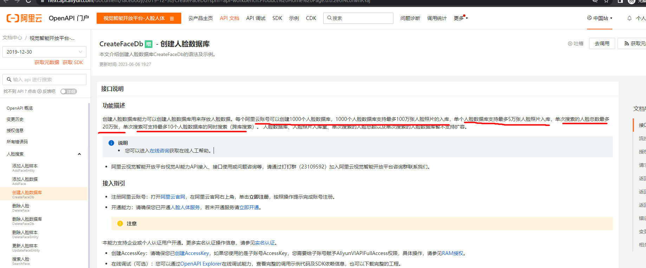Screen dimensions: 646x268
Task: Click the RSS icon on 获取元 button
Action: (627, 44)
